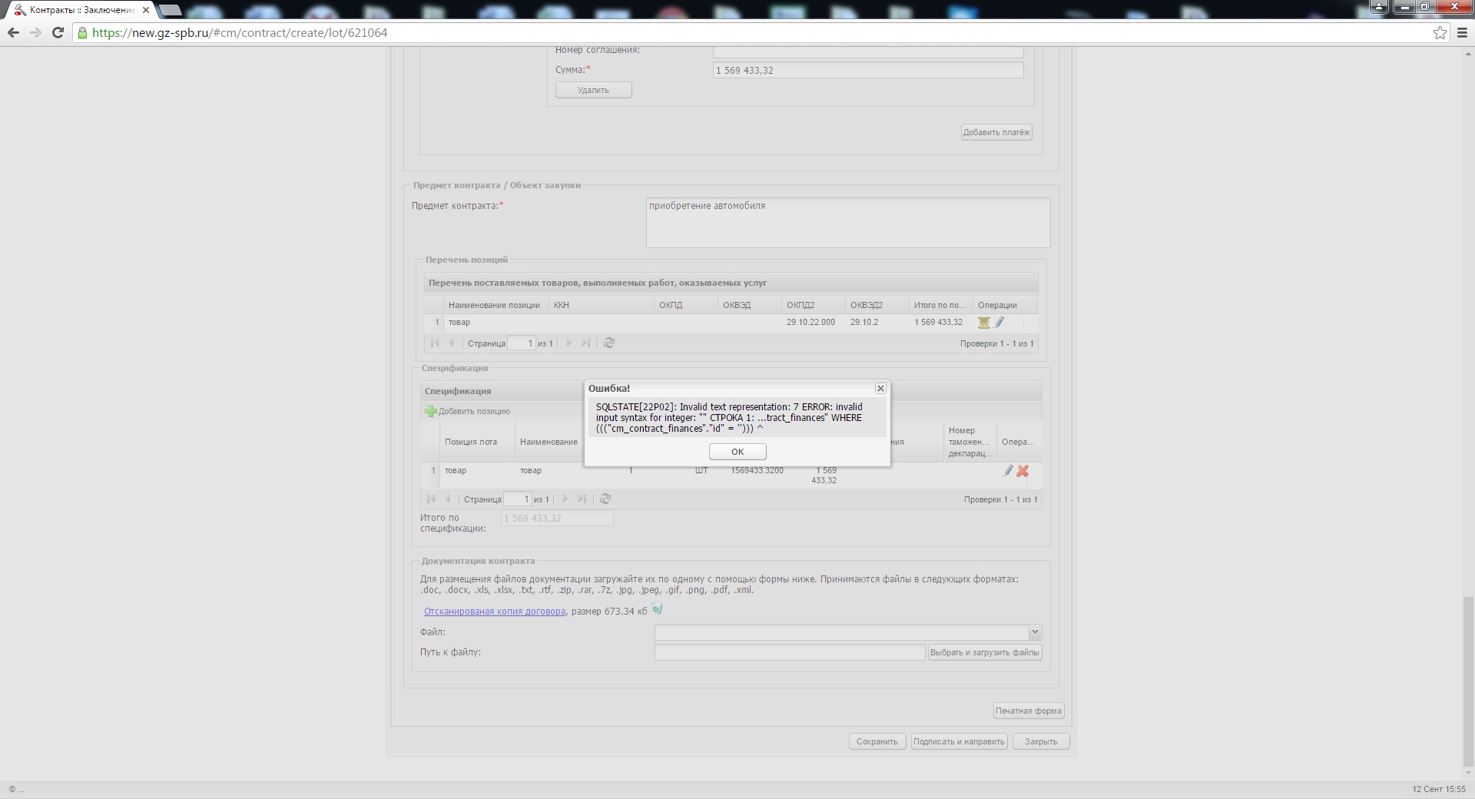Viewport: 1475px width, 799px height.
Task: Close the Контракты browser tab
Action: [x=145, y=10]
